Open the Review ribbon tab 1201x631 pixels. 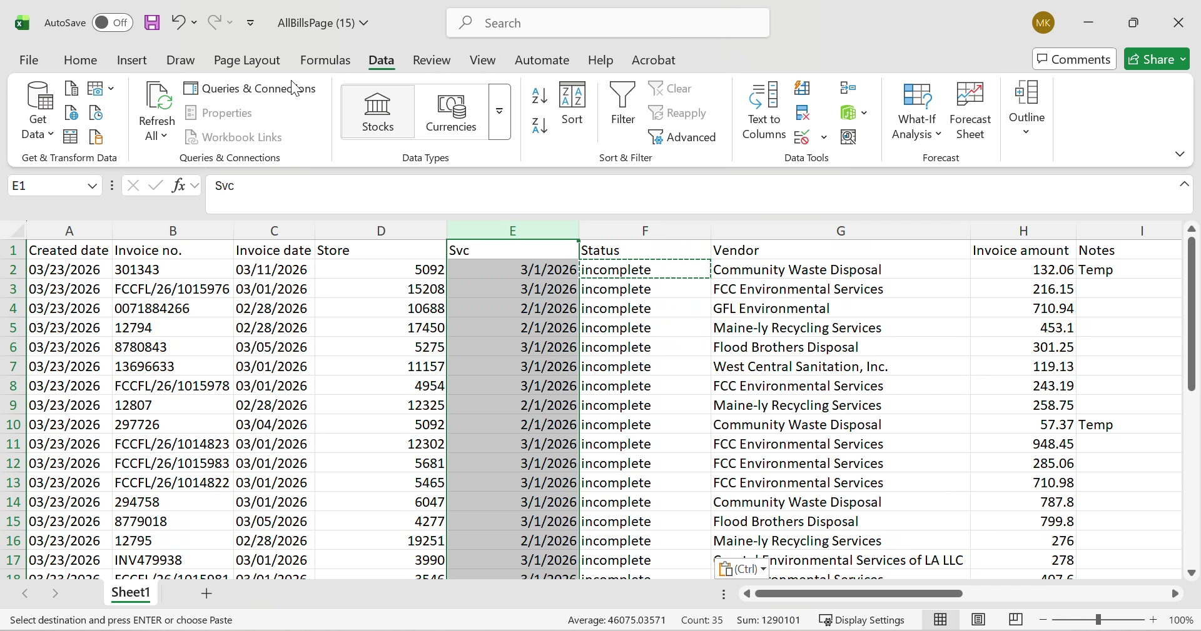431,60
